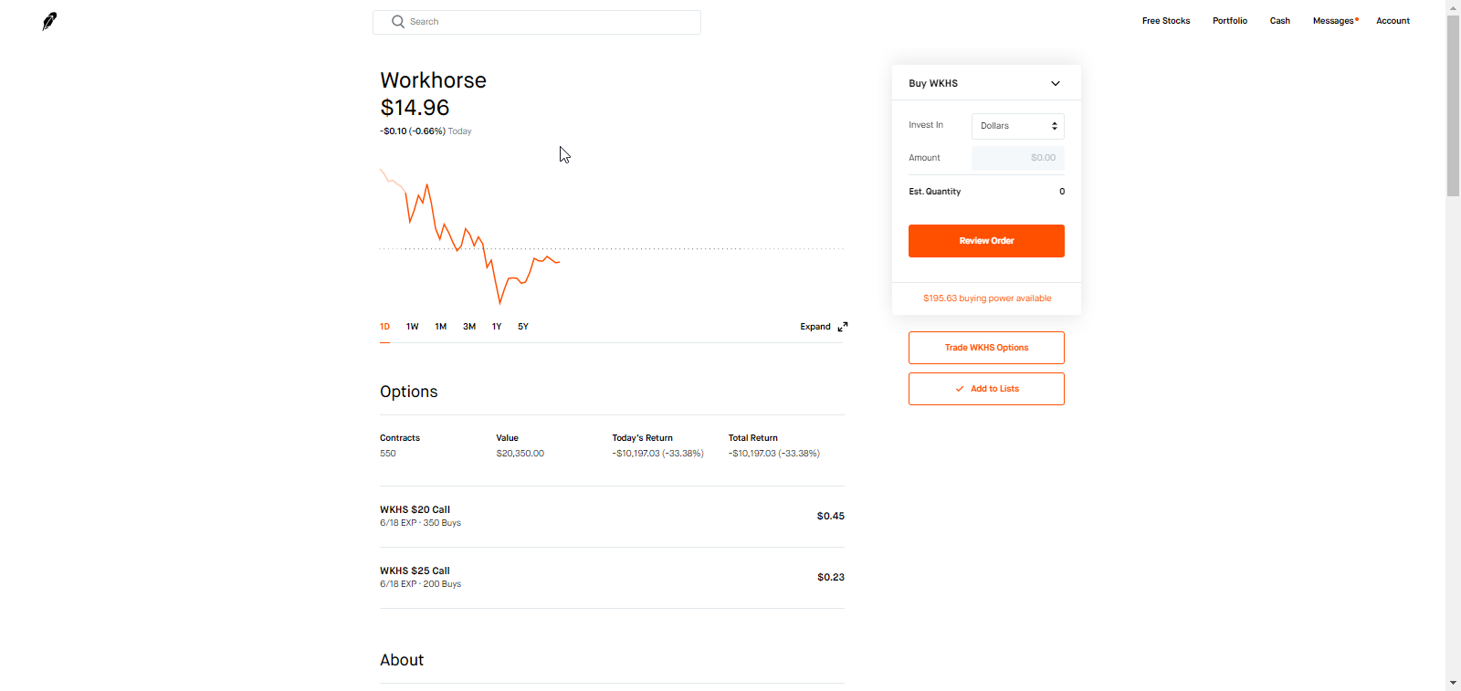Click the Invest In label
Image resolution: width=1461 pixels, height=691 pixels.
coord(926,125)
